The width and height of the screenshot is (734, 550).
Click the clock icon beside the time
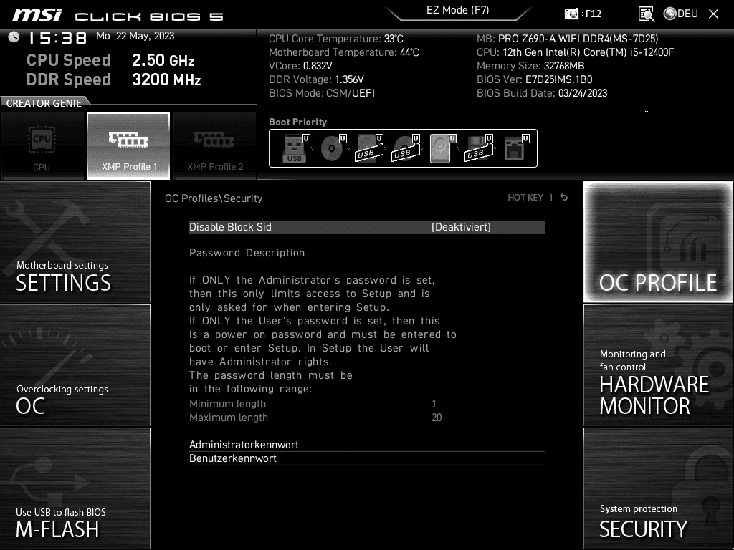[14, 37]
